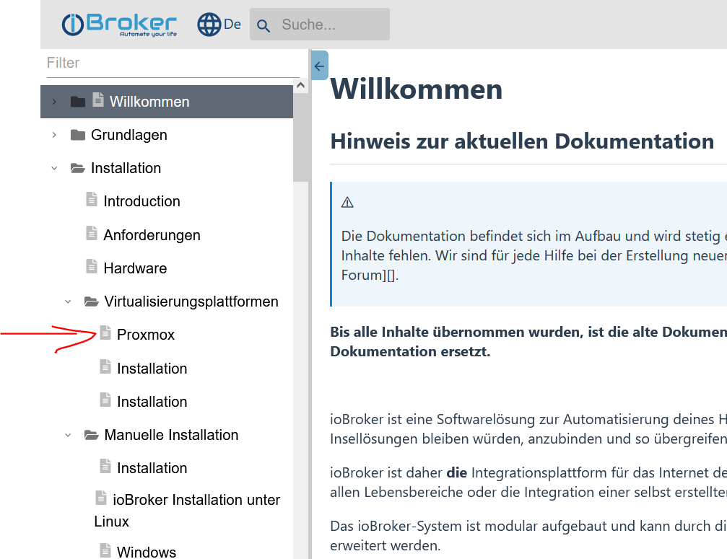This screenshot has width=727, height=559.
Task: Click the open folder icon beside top-level Installation
Action: click(78, 168)
